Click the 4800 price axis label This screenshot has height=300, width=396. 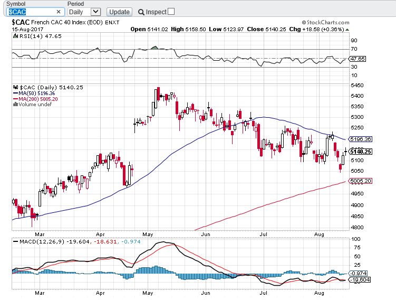[357, 228]
